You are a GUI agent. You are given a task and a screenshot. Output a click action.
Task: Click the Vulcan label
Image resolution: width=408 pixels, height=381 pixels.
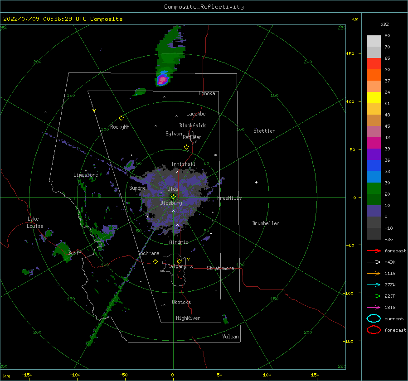click(231, 337)
